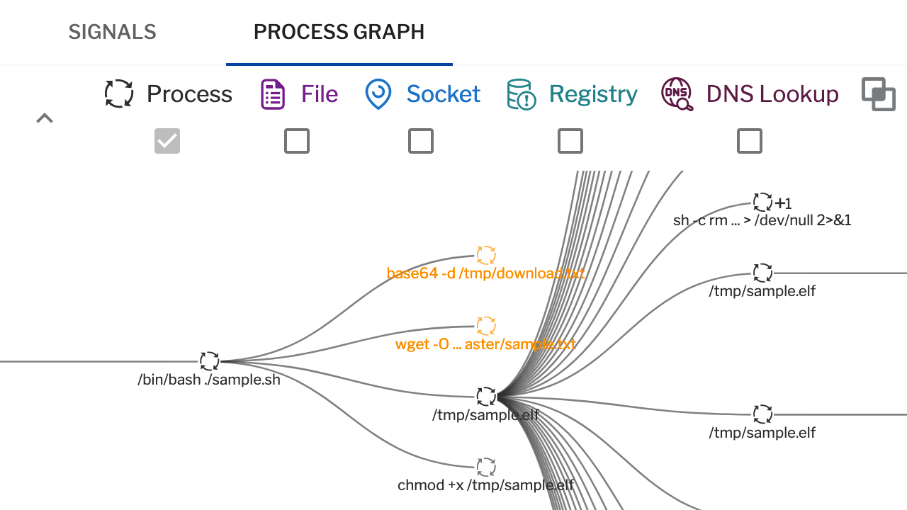Select the orange wget process node
Image resolution: width=907 pixels, height=510 pixels.
485,326
